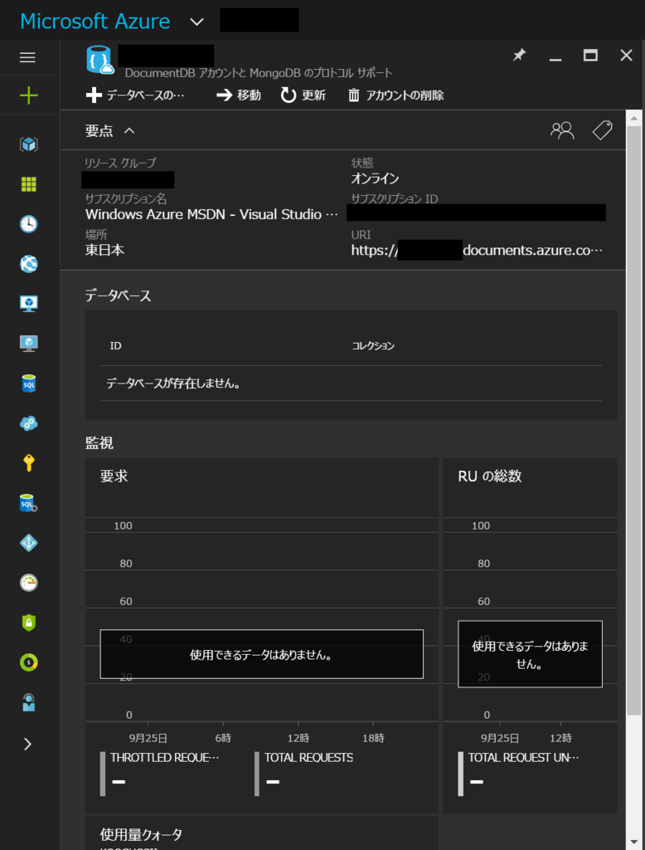Open App Services globe icon
Image resolution: width=645 pixels, height=850 pixels.
[x=29, y=264]
